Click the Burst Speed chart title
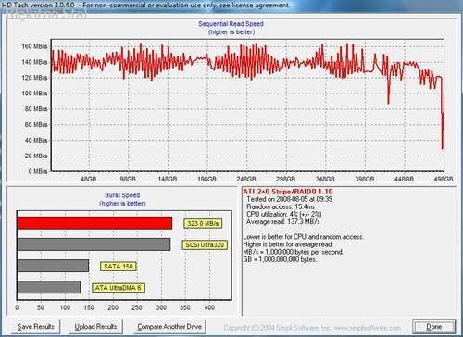463x337 pixels. coord(122,195)
